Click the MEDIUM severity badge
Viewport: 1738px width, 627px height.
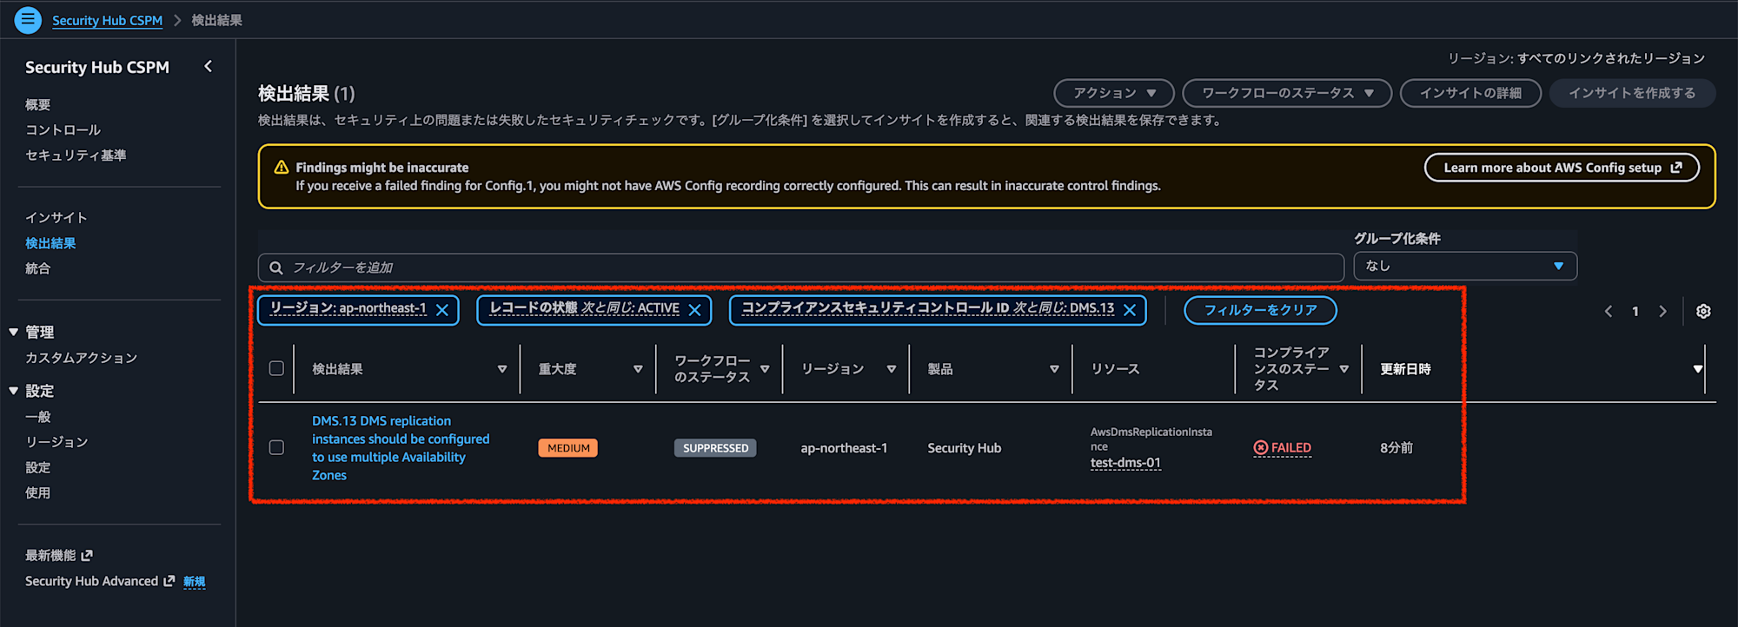click(x=568, y=448)
